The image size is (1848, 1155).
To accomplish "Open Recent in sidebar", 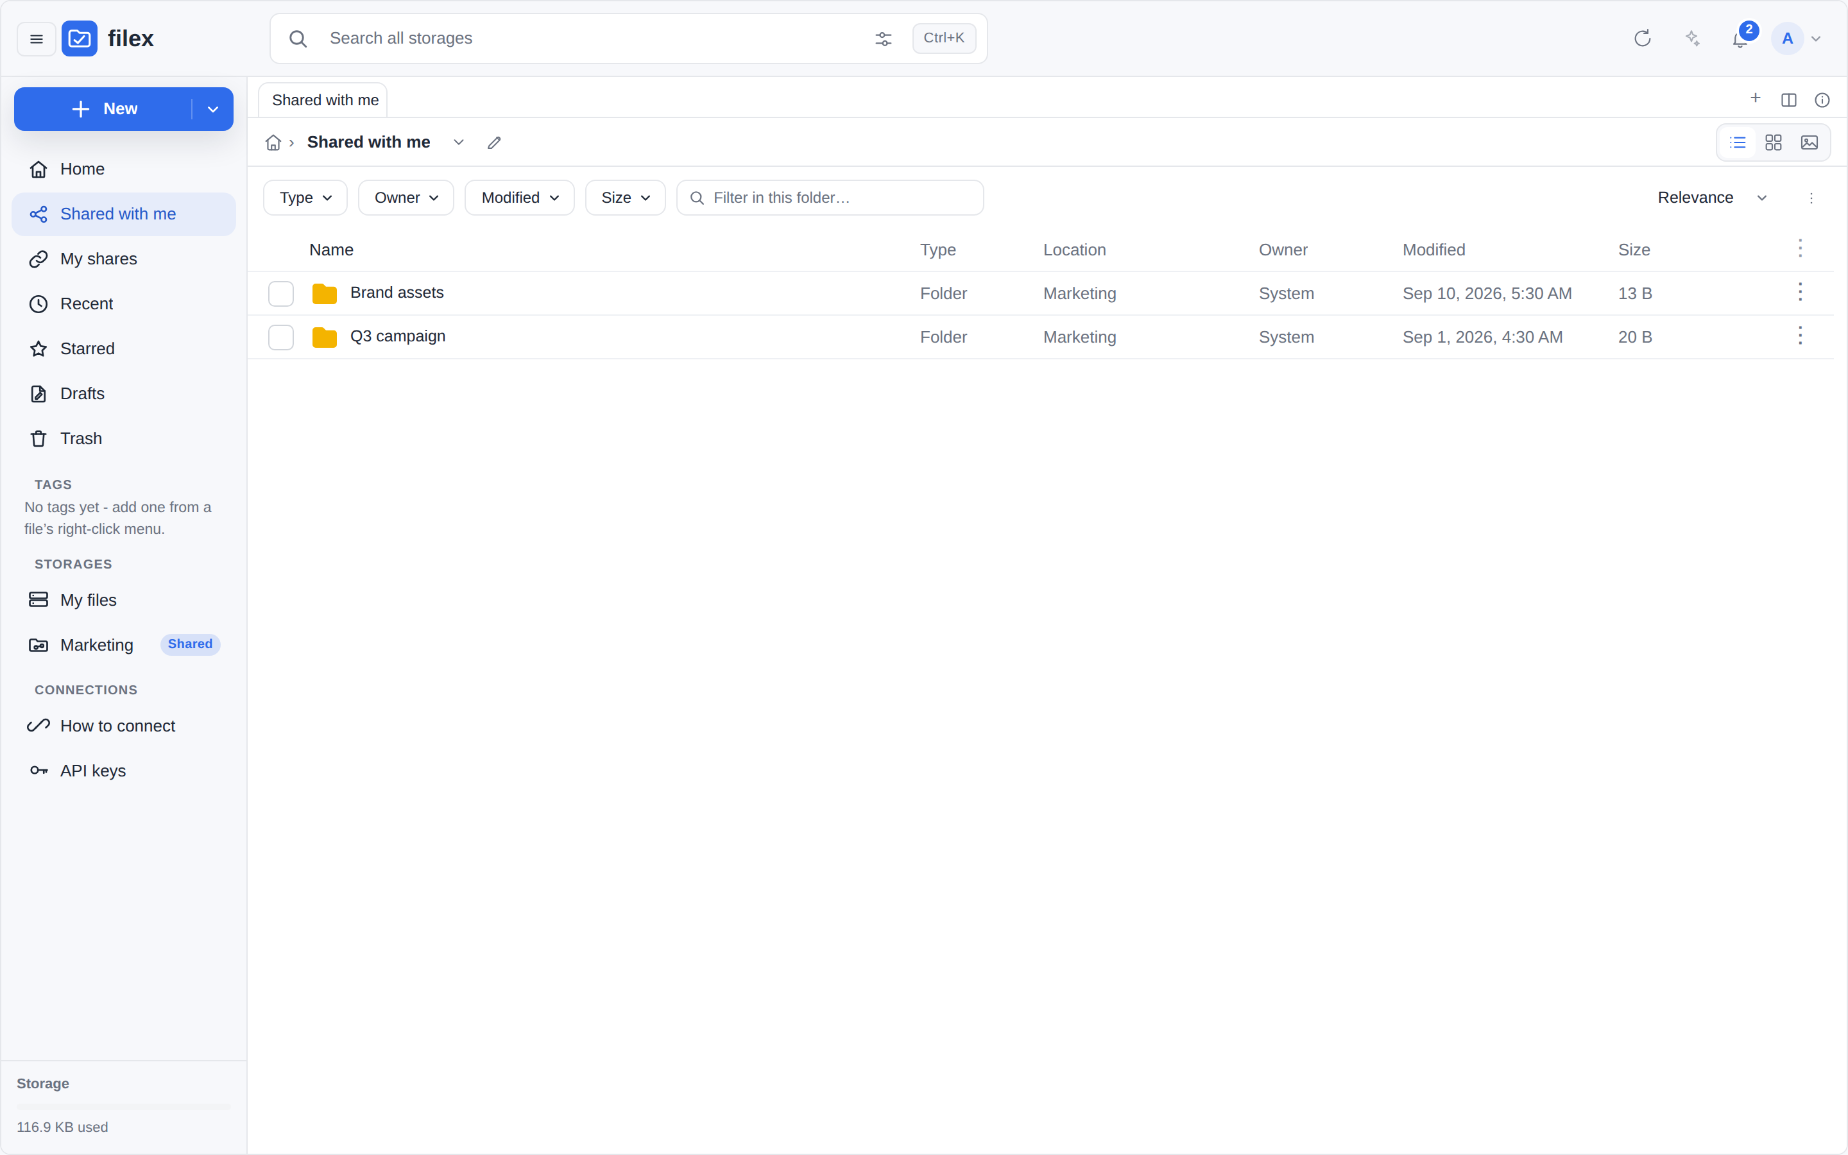I will pos(124,304).
